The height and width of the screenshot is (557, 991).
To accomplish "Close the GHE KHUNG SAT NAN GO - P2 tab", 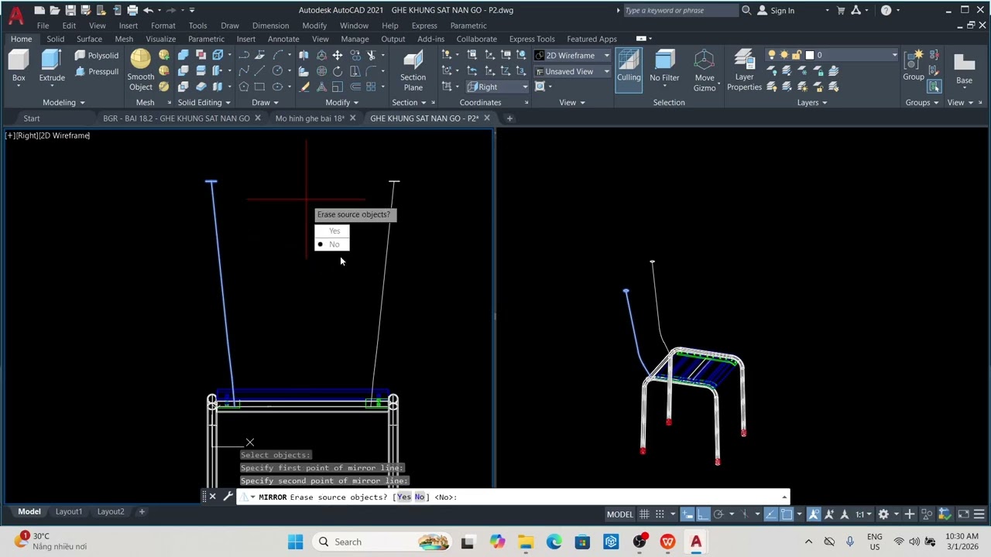I will click(x=487, y=118).
